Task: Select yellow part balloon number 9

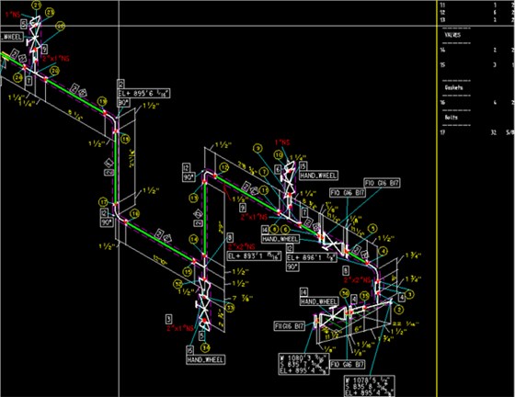Action: pyautogui.click(x=257, y=149)
